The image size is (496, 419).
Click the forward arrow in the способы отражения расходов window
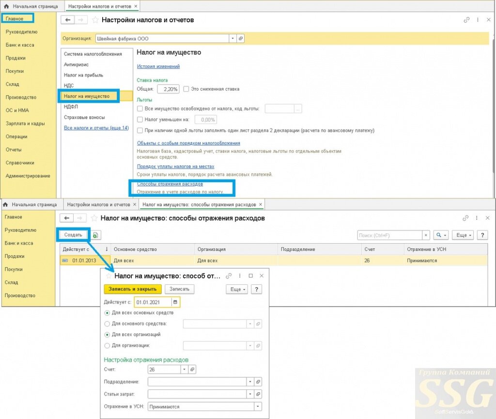pos(80,218)
